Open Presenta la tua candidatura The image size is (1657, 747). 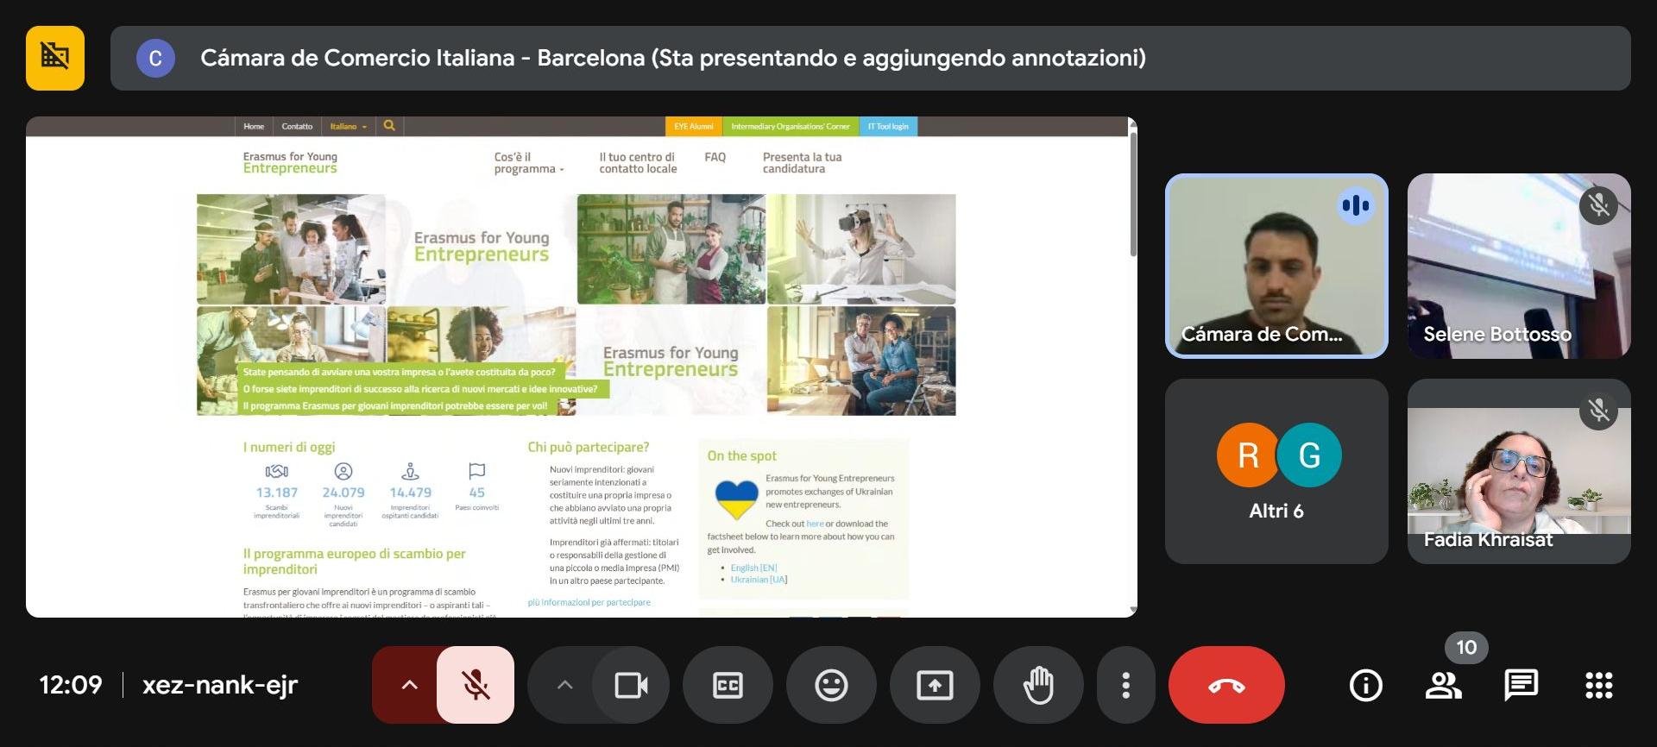coord(802,163)
